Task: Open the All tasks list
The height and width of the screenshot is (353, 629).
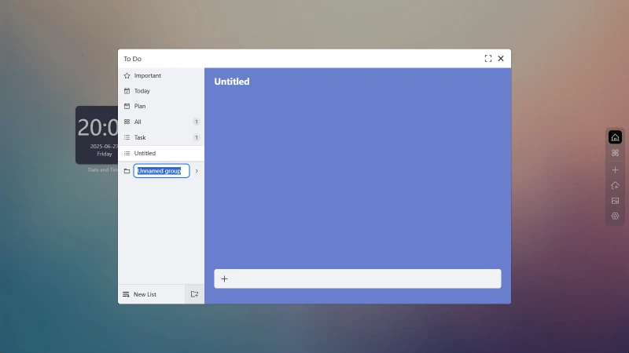Action: point(161,122)
